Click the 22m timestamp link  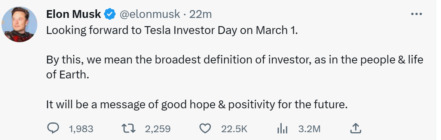[x=200, y=14]
